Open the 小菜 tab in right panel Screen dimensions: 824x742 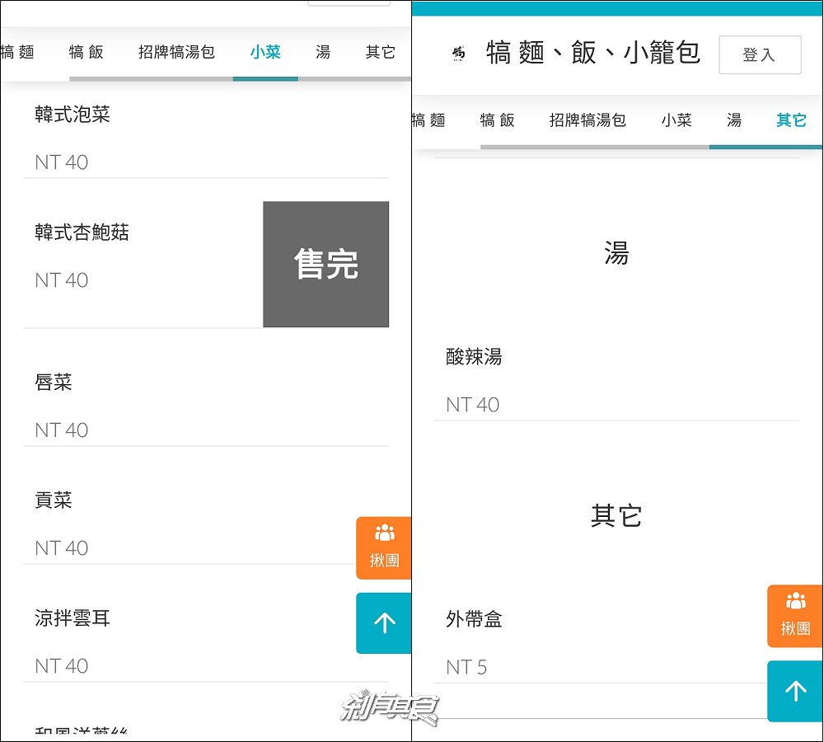pyautogui.click(x=677, y=120)
